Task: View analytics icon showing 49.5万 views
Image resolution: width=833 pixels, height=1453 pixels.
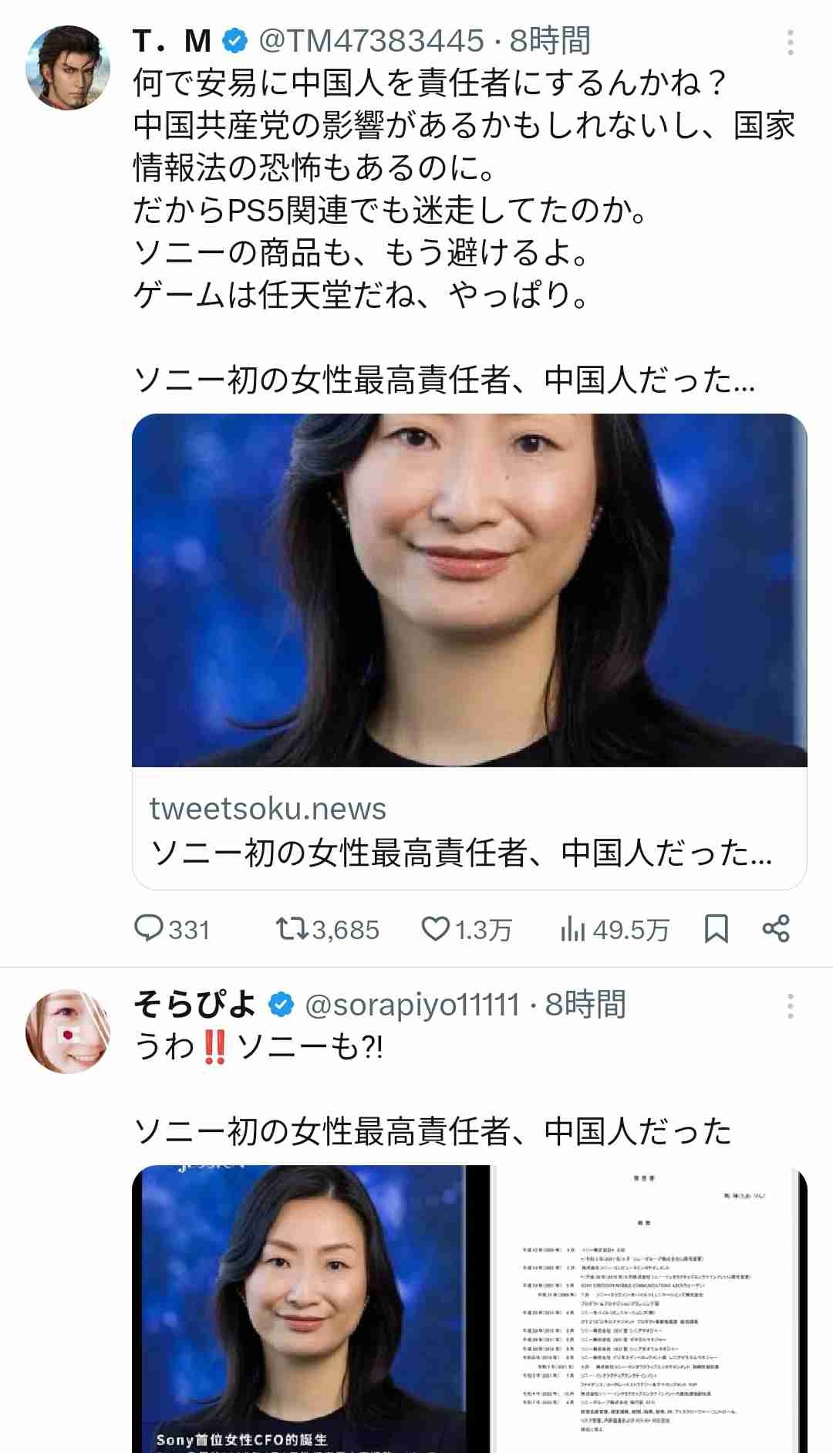Action: click(x=614, y=929)
